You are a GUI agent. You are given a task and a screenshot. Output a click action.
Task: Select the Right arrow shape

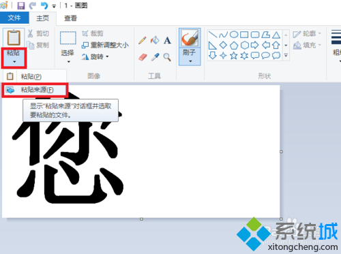click(255, 45)
